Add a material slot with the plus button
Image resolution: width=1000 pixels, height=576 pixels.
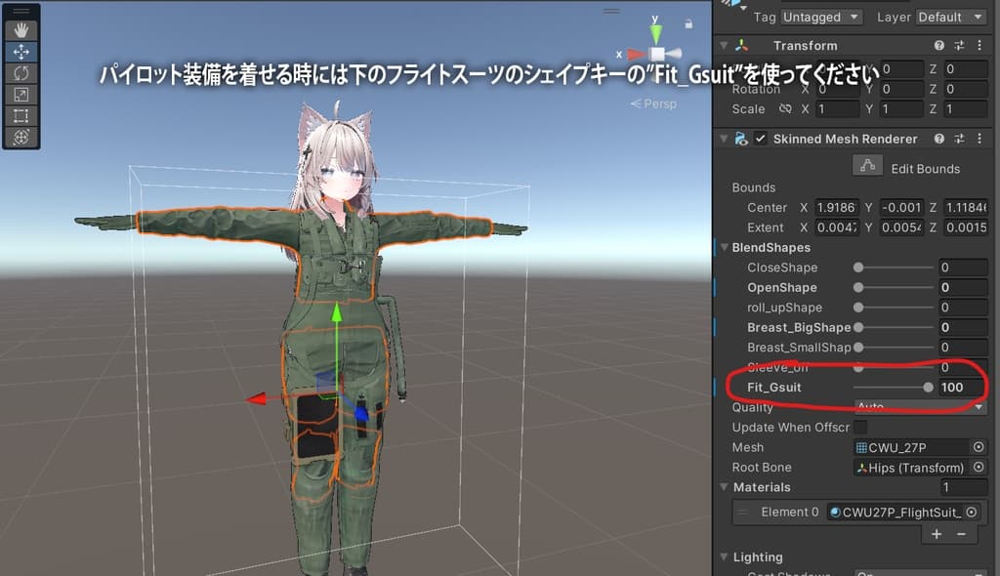point(936,534)
